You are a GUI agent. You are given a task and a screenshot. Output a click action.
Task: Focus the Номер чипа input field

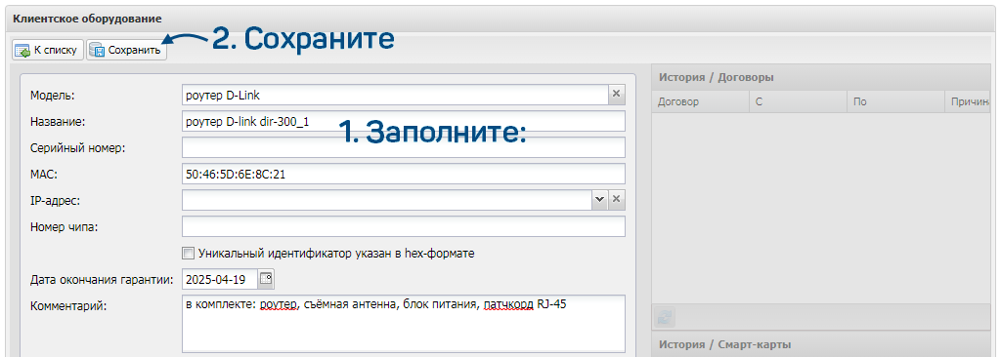404,226
